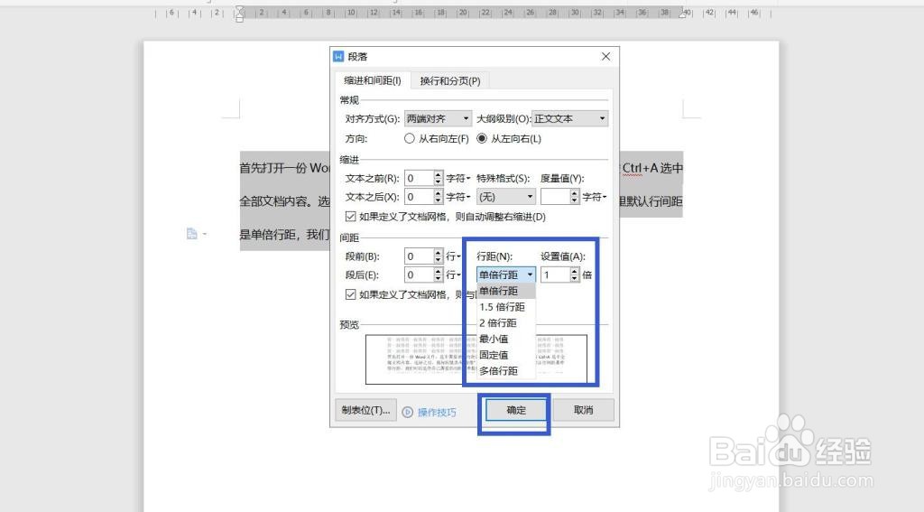Click the 制表位(T)... button
This screenshot has height=512, width=924.
tap(366, 410)
